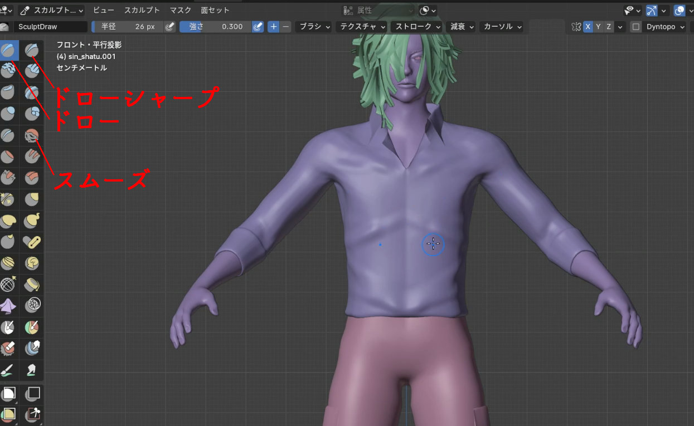
Task: Select the Slide Relax brush tool
Action: [8, 285]
